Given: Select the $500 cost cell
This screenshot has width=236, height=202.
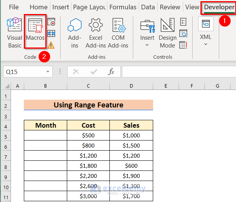Looking at the screenshot, I should pos(88,135).
